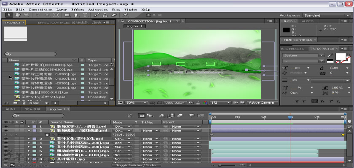The image size is (354, 168).
Task: Select the Hand tool
Action: [18, 15]
